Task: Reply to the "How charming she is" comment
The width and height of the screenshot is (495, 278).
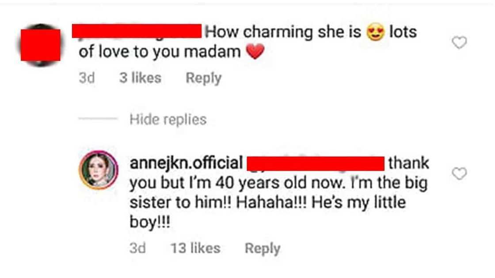Action: (x=203, y=78)
